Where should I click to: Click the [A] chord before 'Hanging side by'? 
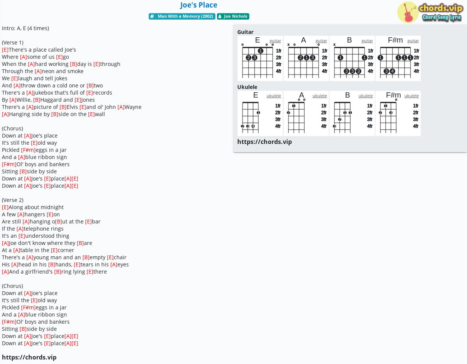point(5,114)
